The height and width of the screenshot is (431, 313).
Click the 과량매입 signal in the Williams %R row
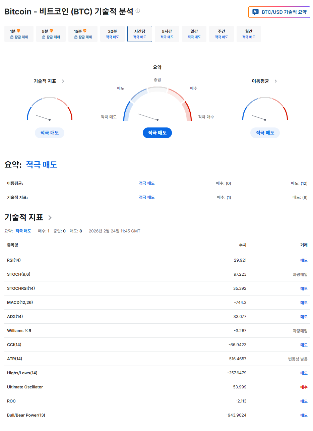[x=300, y=331]
